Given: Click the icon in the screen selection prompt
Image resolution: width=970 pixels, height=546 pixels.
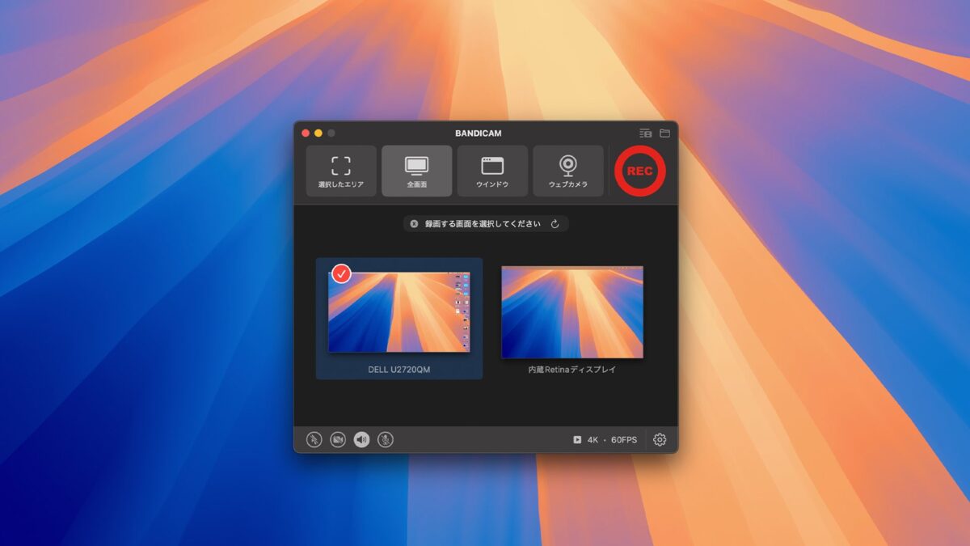Looking at the screenshot, I should 412,224.
